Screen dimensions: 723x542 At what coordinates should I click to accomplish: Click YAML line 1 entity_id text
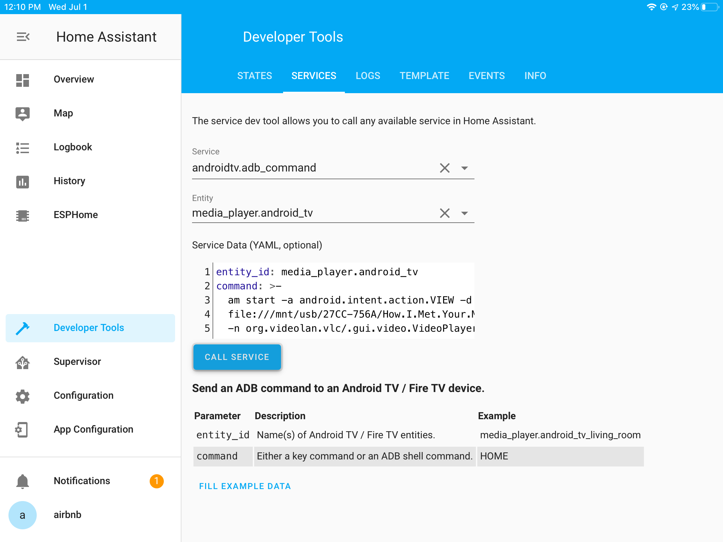[317, 272]
